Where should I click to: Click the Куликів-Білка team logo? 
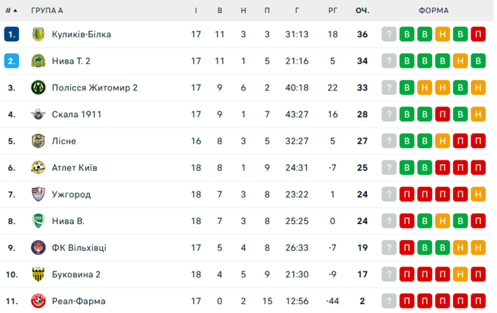click(x=39, y=34)
